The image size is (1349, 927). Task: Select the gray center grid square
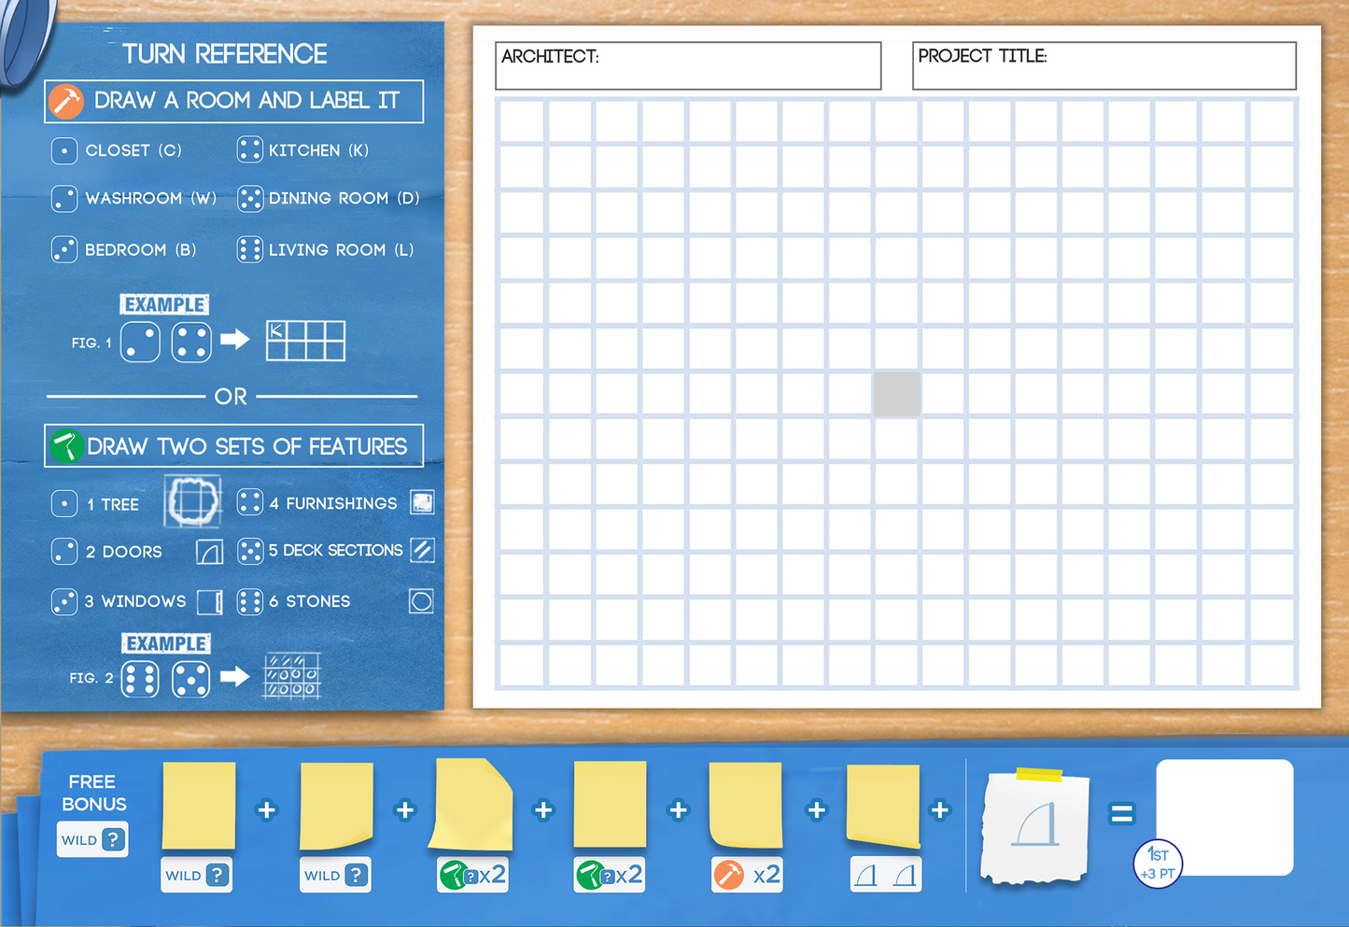pos(896,394)
